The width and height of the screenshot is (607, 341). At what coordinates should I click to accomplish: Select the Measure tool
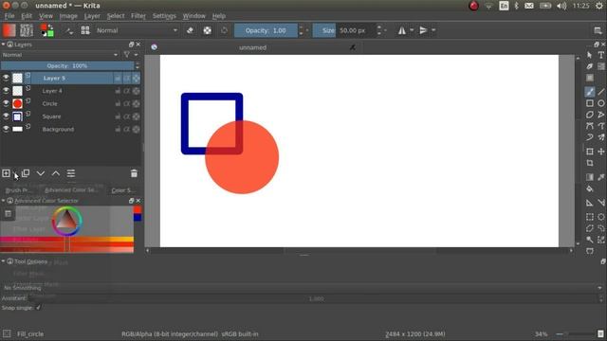601,203
